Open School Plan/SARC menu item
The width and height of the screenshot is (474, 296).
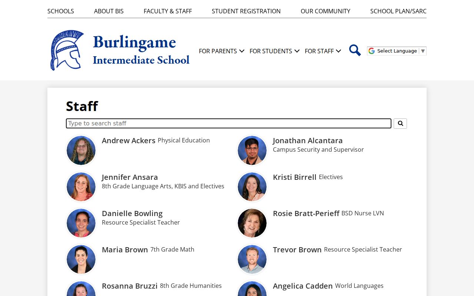pyautogui.click(x=398, y=11)
